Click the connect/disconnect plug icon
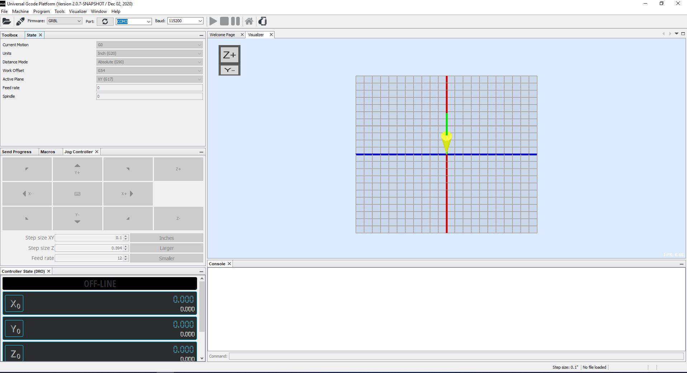This screenshot has width=687, height=373. point(20,21)
